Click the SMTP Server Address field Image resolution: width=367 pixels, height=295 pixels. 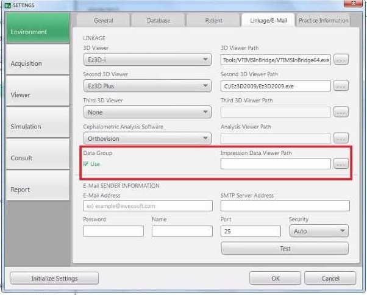tap(285, 206)
